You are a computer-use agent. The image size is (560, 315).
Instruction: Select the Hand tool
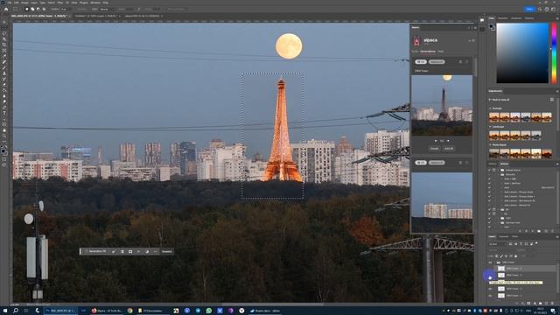coord(4,130)
